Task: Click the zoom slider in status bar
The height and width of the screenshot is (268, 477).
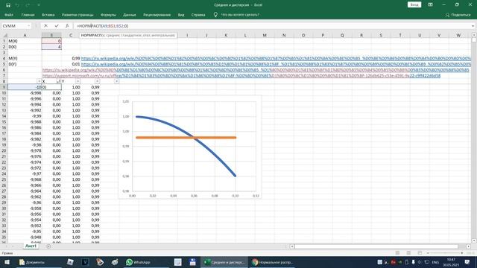Action: (445, 253)
